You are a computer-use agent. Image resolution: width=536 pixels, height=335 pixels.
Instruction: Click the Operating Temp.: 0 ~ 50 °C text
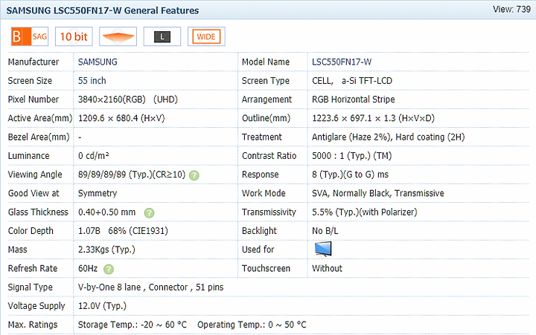[252, 325]
